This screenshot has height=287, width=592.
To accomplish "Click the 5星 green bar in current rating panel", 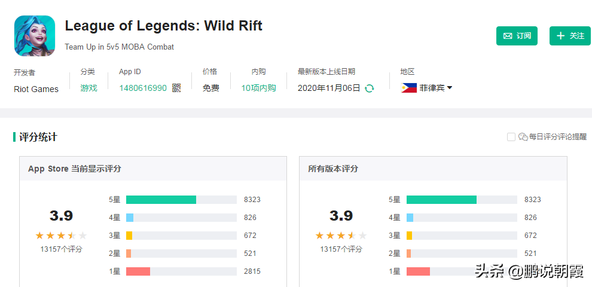I will 161,200.
